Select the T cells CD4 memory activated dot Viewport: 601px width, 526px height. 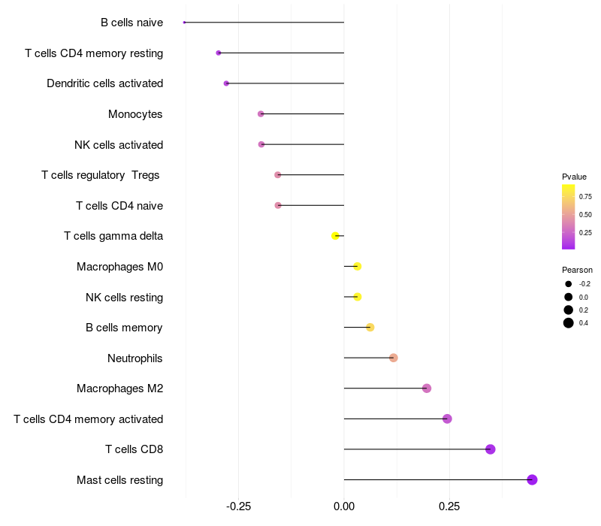(x=447, y=419)
